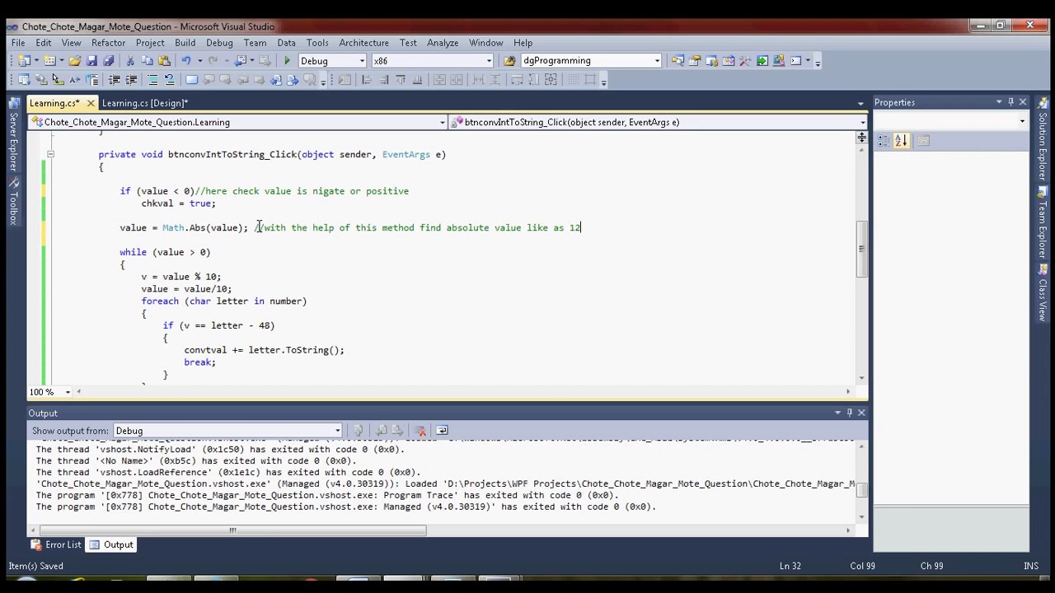Click the Undo arrow icon
1055x593 pixels.
tap(186, 60)
